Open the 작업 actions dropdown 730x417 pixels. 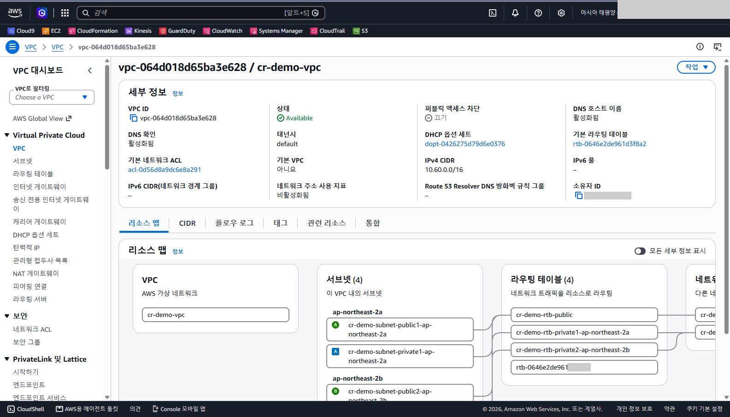[x=696, y=67]
